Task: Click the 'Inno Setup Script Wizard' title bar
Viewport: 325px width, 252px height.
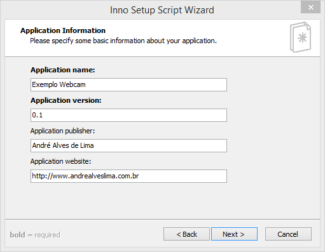Action: pos(162,10)
